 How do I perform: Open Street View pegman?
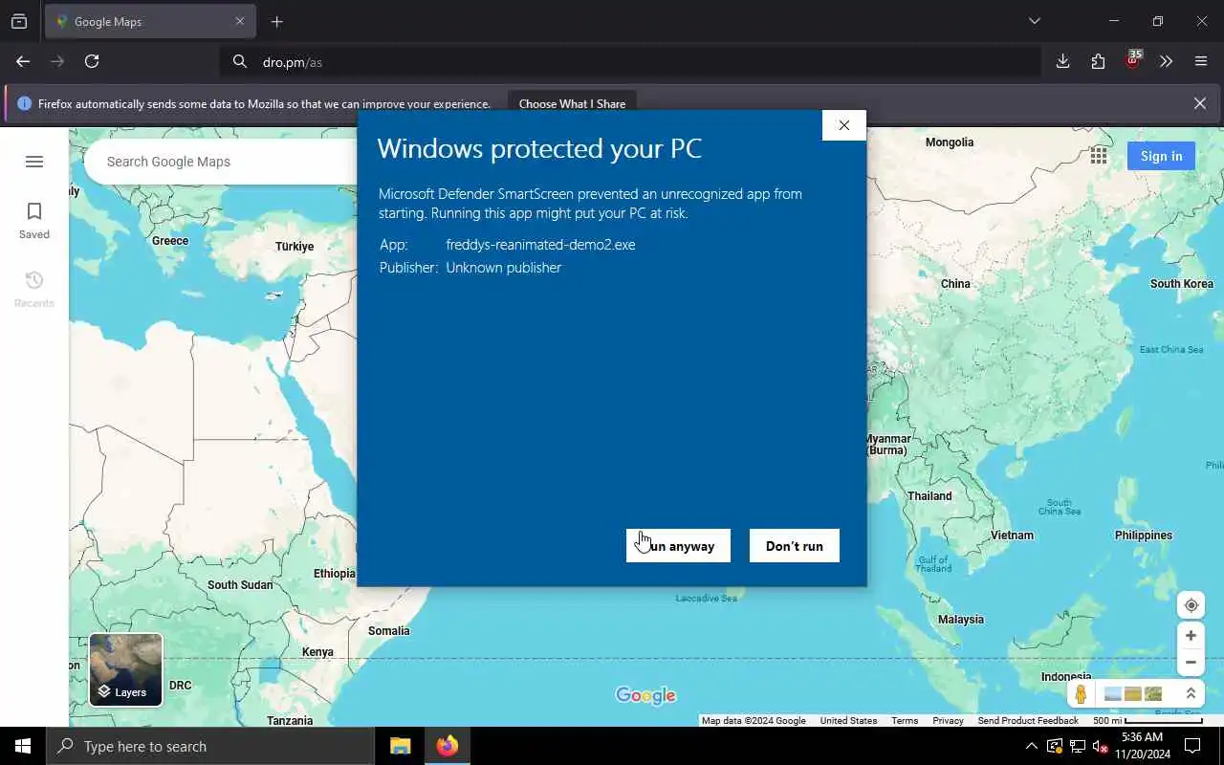coord(1081,694)
